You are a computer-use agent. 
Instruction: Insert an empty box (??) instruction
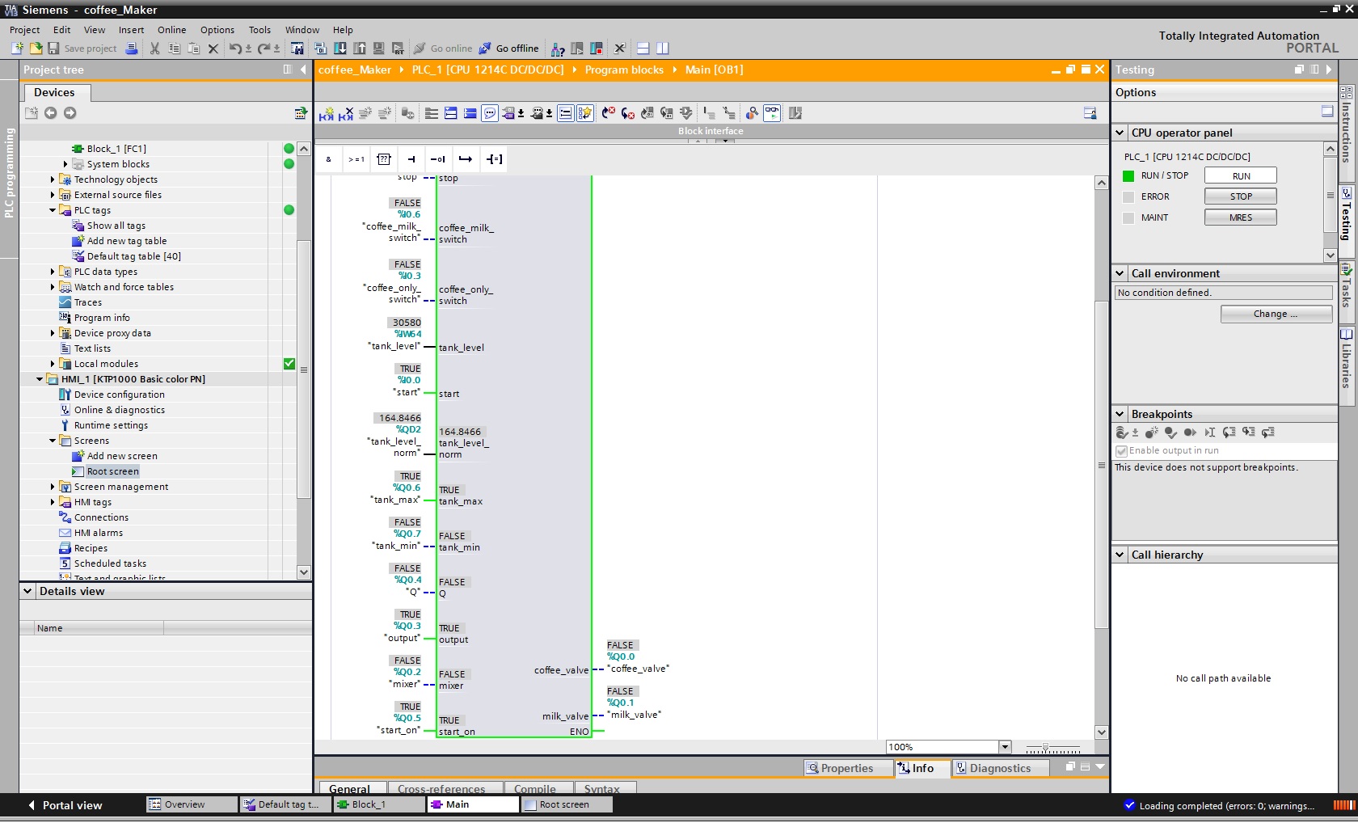[384, 159]
